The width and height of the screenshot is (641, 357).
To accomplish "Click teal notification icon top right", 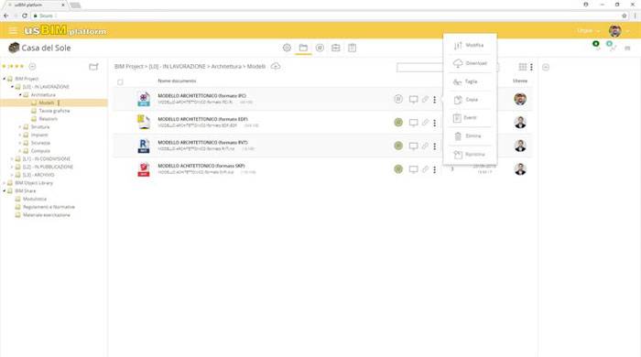I will tap(610, 44).
